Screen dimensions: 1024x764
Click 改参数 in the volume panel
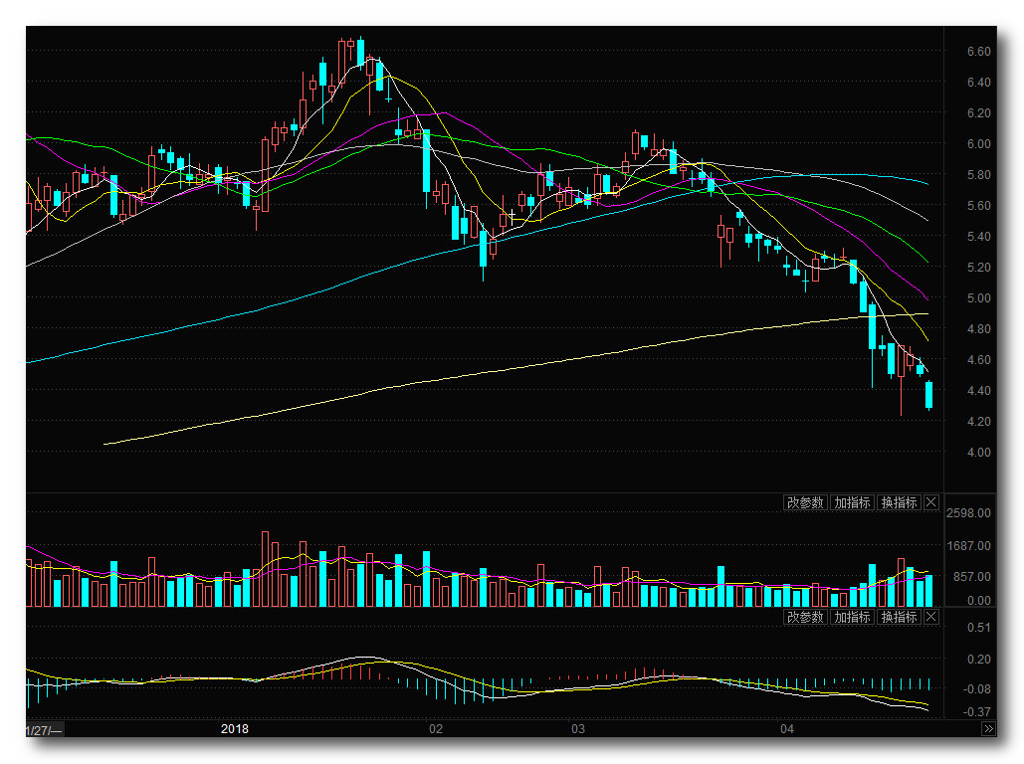coord(805,502)
